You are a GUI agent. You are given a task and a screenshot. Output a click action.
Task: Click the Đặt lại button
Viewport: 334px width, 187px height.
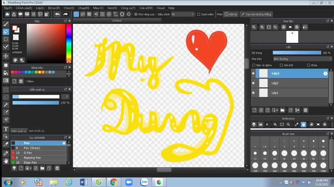pos(231,14)
